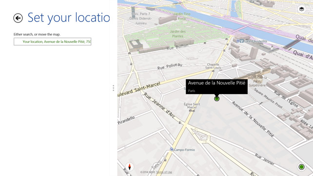
Task: Click the Campo-Formio metro station icon
Action: 172,149
